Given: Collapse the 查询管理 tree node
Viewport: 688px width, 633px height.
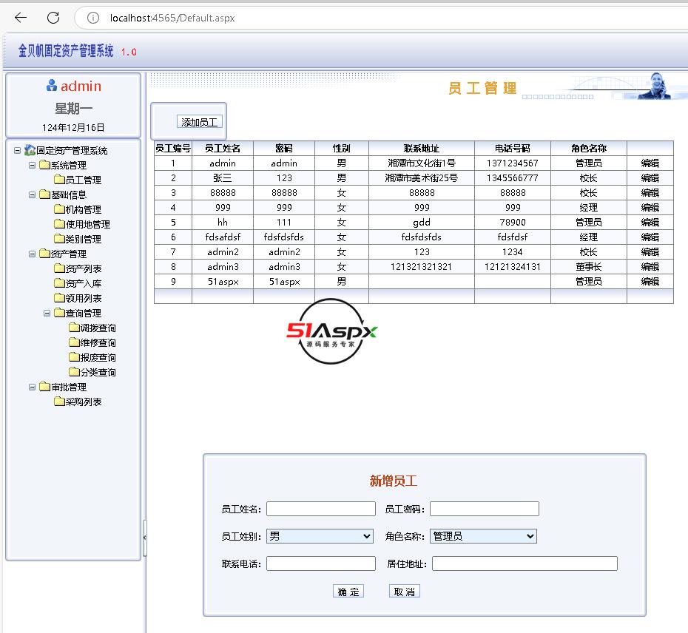Looking at the screenshot, I should click(x=47, y=313).
